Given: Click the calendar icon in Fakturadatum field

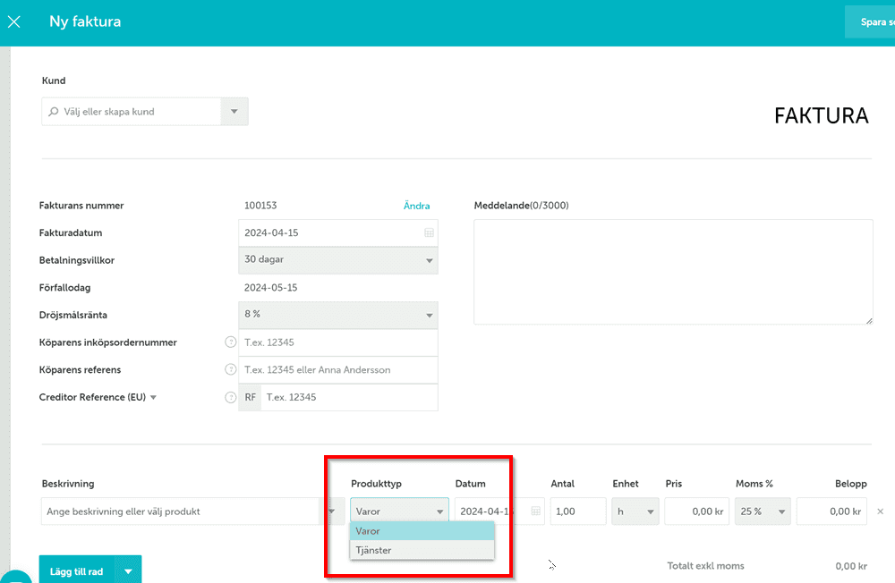Looking at the screenshot, I should click(x=429, y=232).
